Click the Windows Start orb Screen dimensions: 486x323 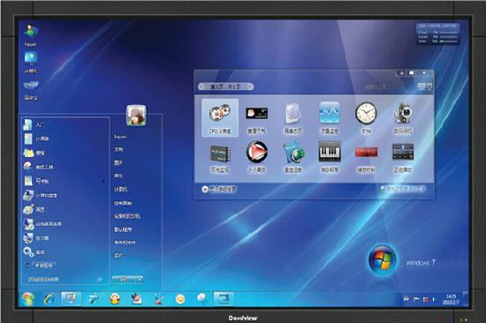point(27,299)
